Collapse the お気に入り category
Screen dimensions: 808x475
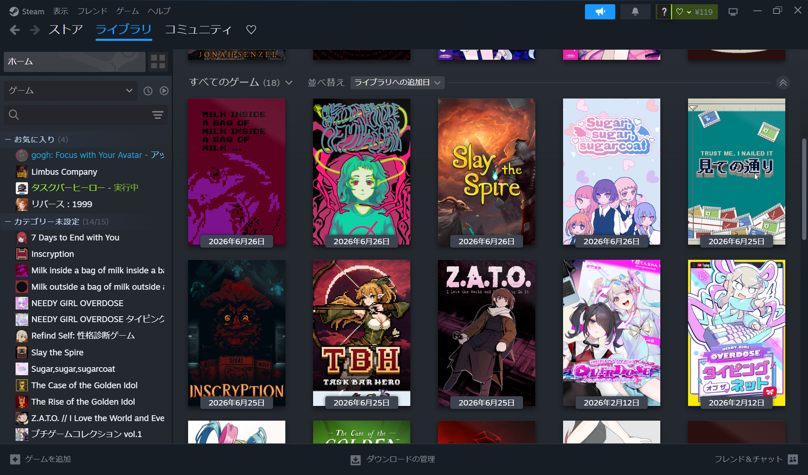click(8, 139)
